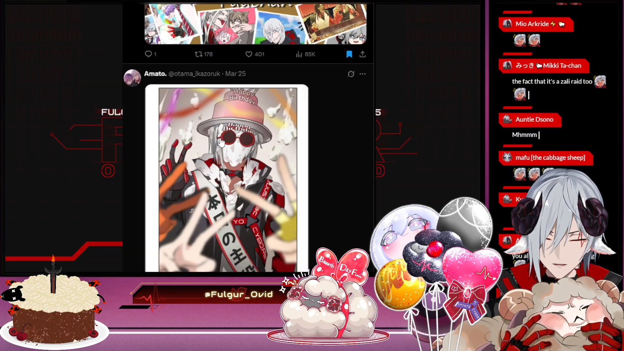Click the Mar 25 tweet date link

point(235,74)
